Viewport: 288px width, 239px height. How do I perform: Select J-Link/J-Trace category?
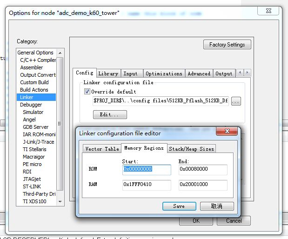[x=39, y=142]
